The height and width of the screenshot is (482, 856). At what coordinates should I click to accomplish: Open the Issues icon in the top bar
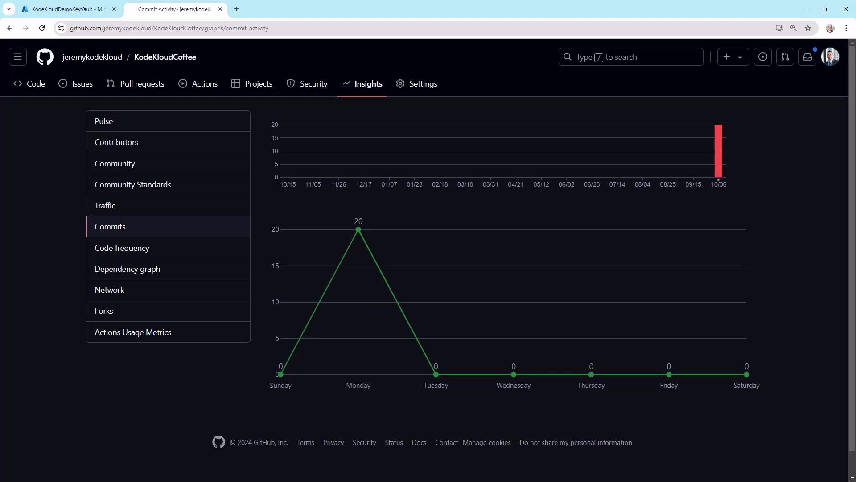pos(762,57)
